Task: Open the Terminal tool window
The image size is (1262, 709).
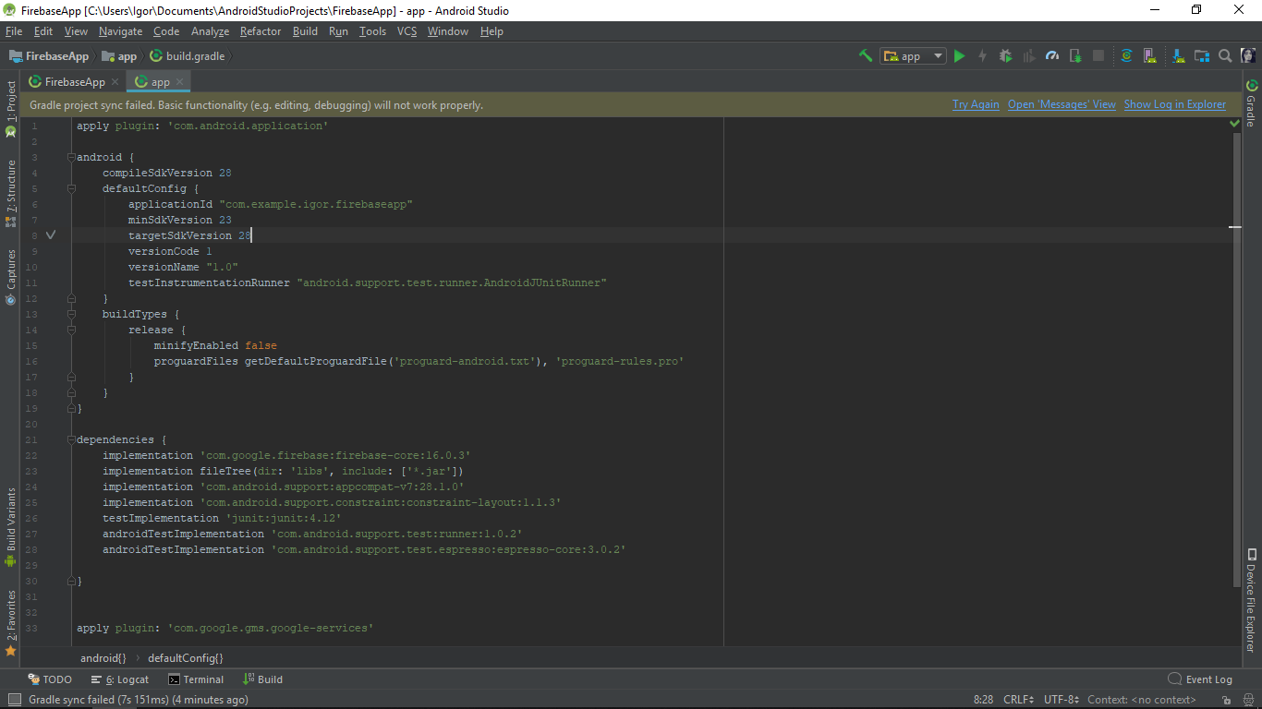Action: coord(196,679)
